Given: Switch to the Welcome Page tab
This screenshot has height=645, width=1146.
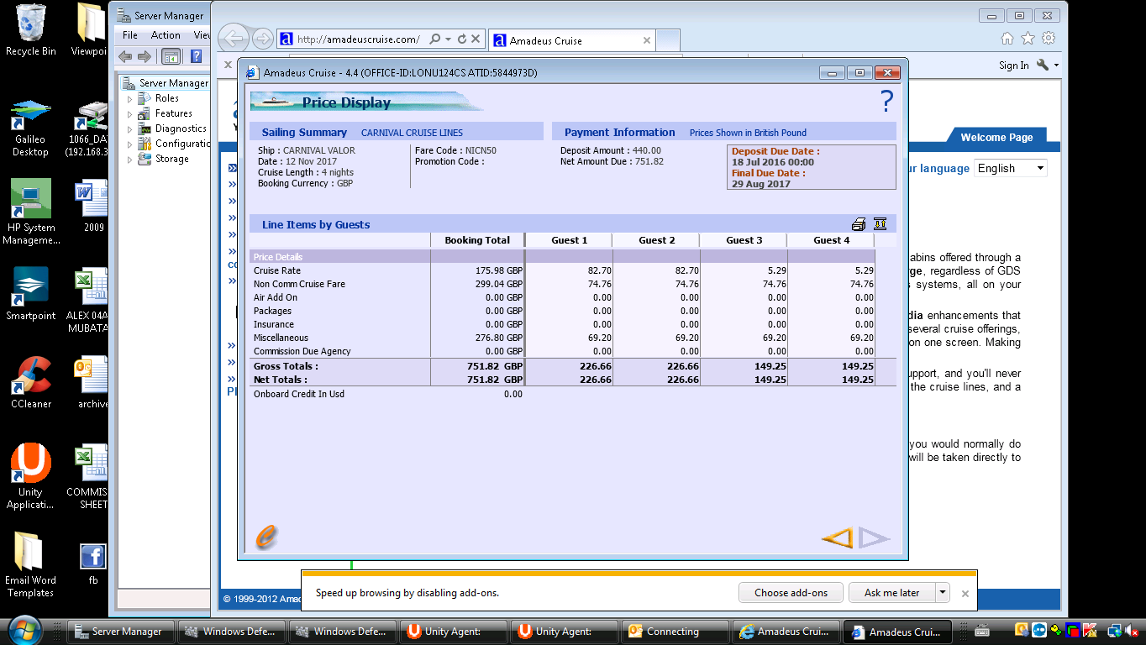Looking at the screenshot, I should point(996,138).
